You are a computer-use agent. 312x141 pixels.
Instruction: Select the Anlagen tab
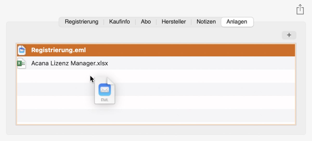[x=237, y=22]
